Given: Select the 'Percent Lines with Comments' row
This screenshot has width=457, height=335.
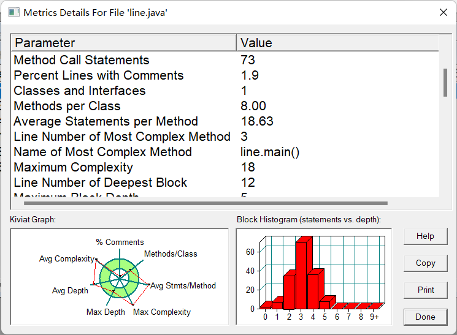Looking at the screenshot, I should 225,75.
